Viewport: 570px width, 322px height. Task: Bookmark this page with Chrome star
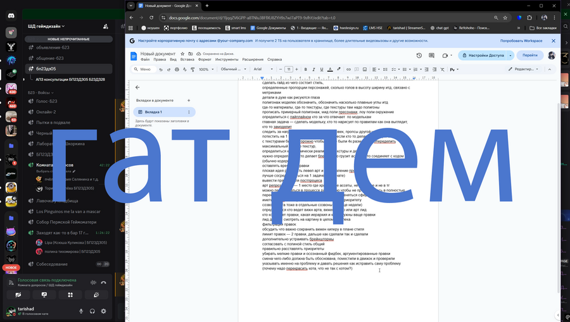pos(505,18)
